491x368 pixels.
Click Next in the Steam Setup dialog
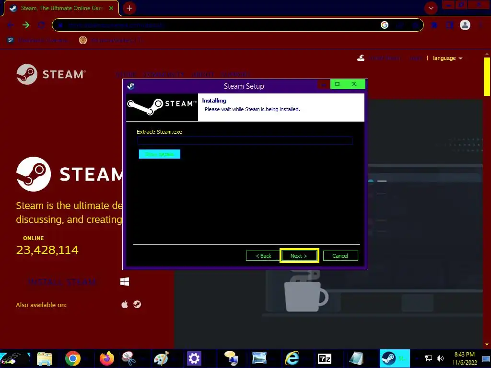point(299,256)
